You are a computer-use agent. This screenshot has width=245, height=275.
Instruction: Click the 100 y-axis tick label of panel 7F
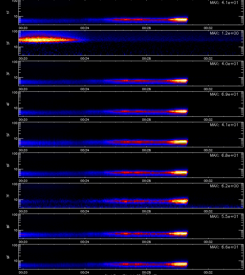click(x=15, y=184)
